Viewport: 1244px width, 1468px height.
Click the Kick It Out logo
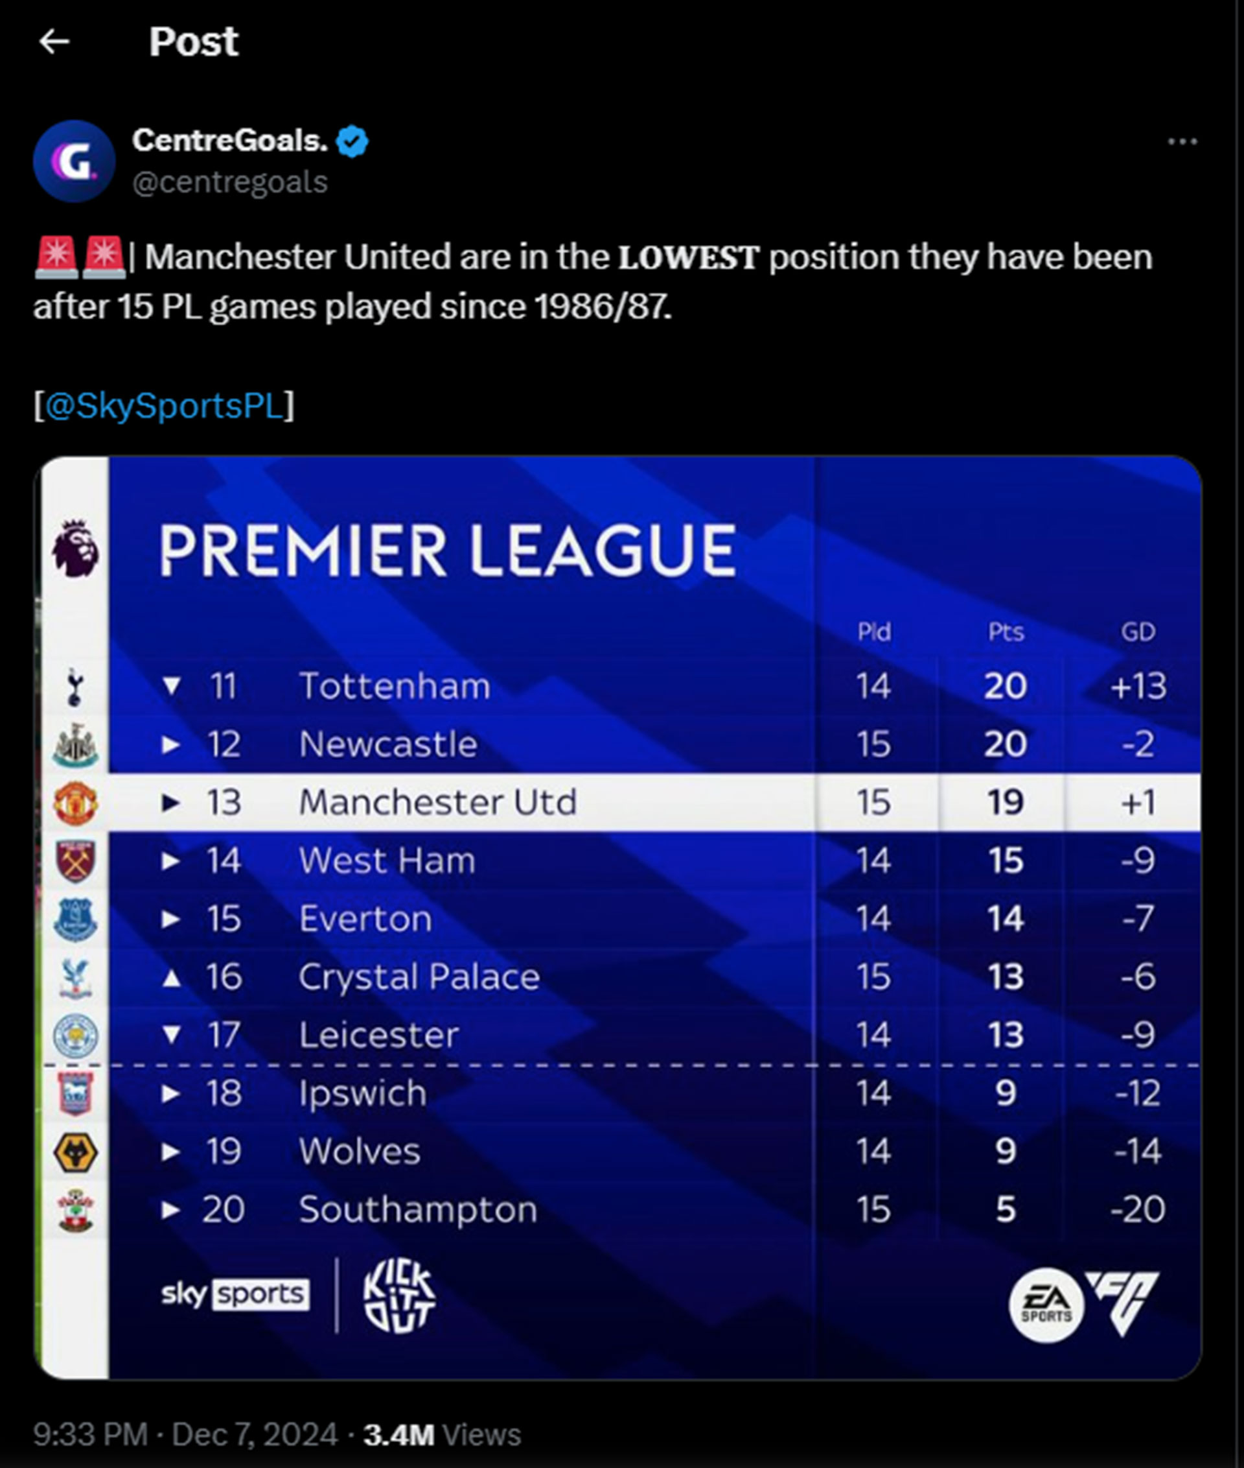(399, 1297)
